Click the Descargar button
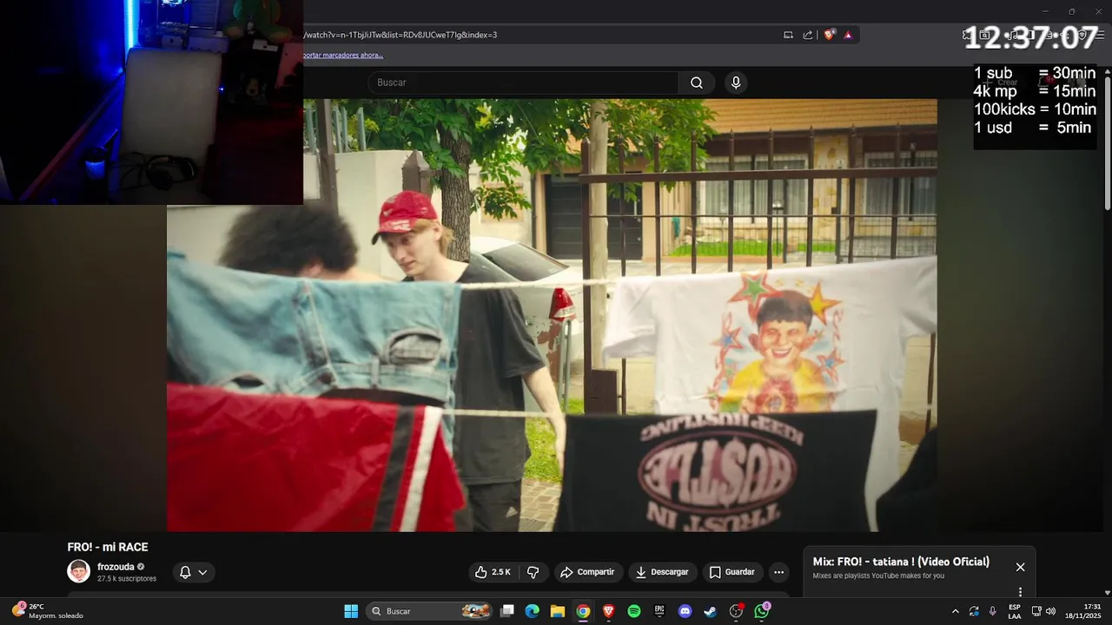The height and width of the screenshot is (625, 1112). pyautogui.click(x=662, y=572)
